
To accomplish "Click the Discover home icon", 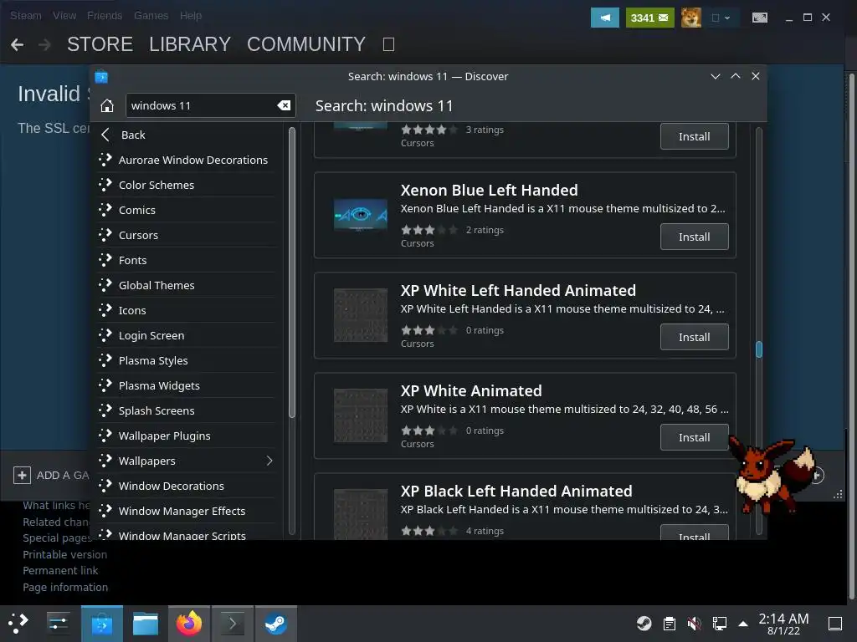I will point(107,105).
